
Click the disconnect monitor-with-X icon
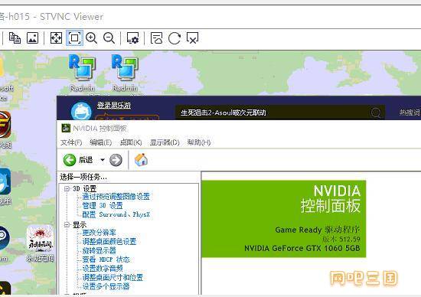coord(192,38)
